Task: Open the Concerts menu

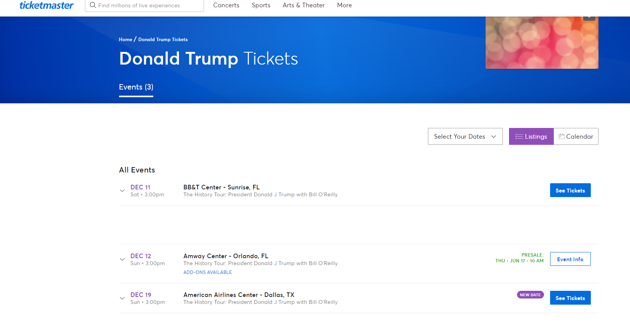Action: tap(226, 5)
